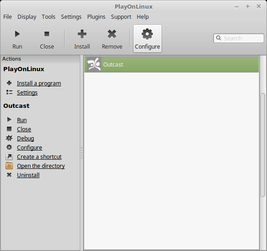
Task: Click the list icon beside Settings link
Action: pyautogui.click(x=9, y=92)
